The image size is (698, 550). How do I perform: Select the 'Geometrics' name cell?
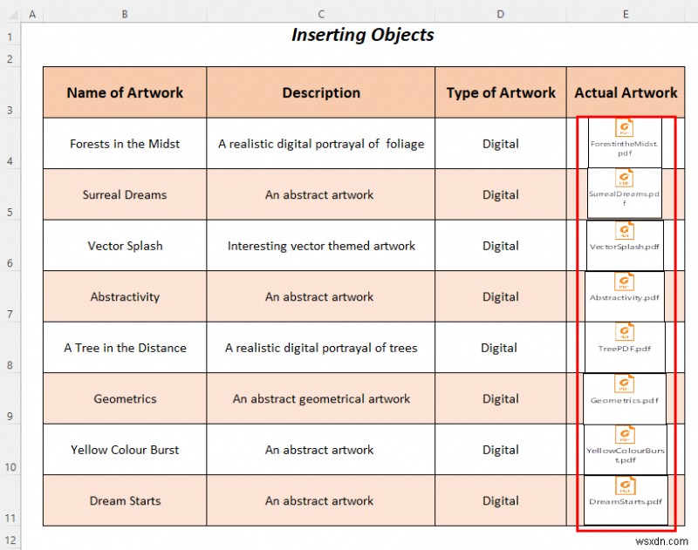pyautogui.click(x=125, y=398)
